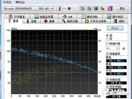Click the lightbulb icon on 基准 tab

(10, 21)
